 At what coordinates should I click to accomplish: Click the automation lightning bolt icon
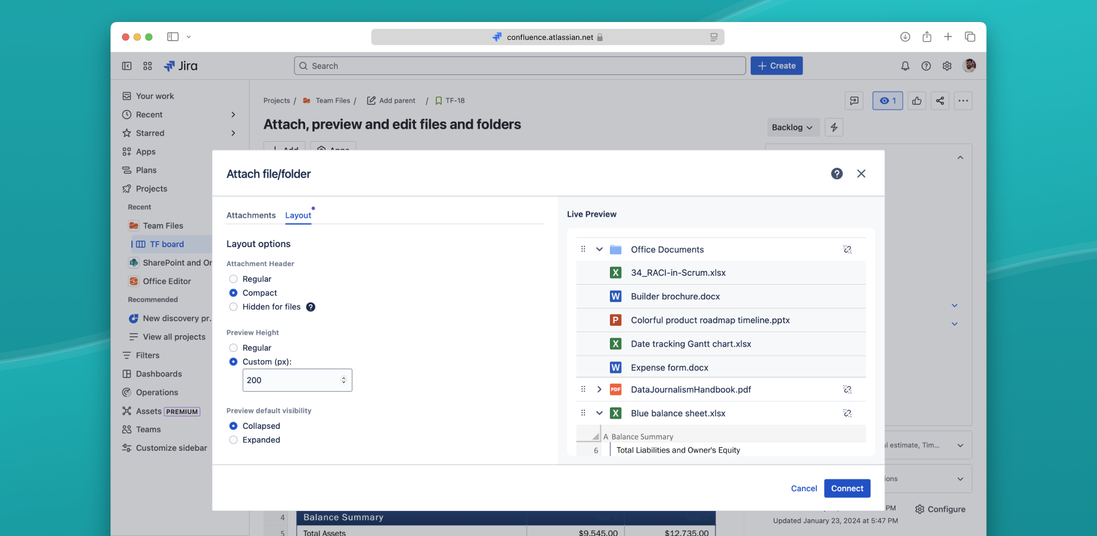(x=834, y=127)
